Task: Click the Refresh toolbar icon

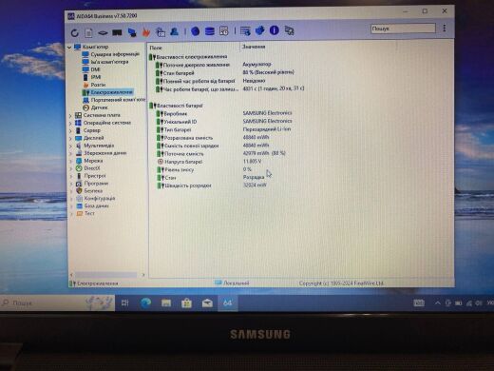Action: tap(75, 32)
